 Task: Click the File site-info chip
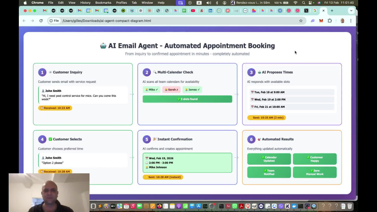[54, 21]
